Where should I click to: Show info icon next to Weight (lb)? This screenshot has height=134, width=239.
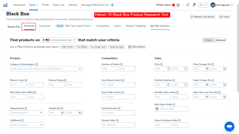[x=62, y=108]
